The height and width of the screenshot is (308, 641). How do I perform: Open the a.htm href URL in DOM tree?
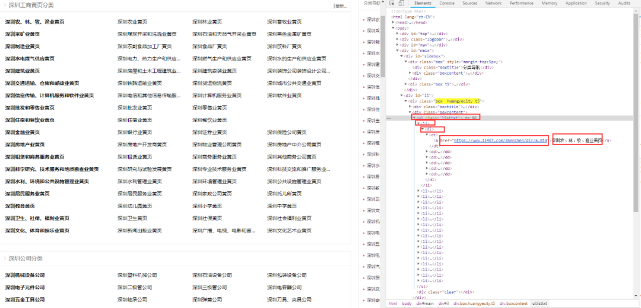point(500,140)
